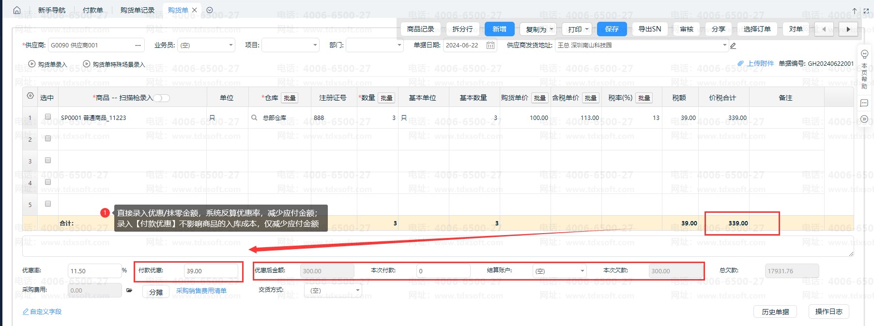Open the folder icon beside 采购费用

[x=129, y=291]
